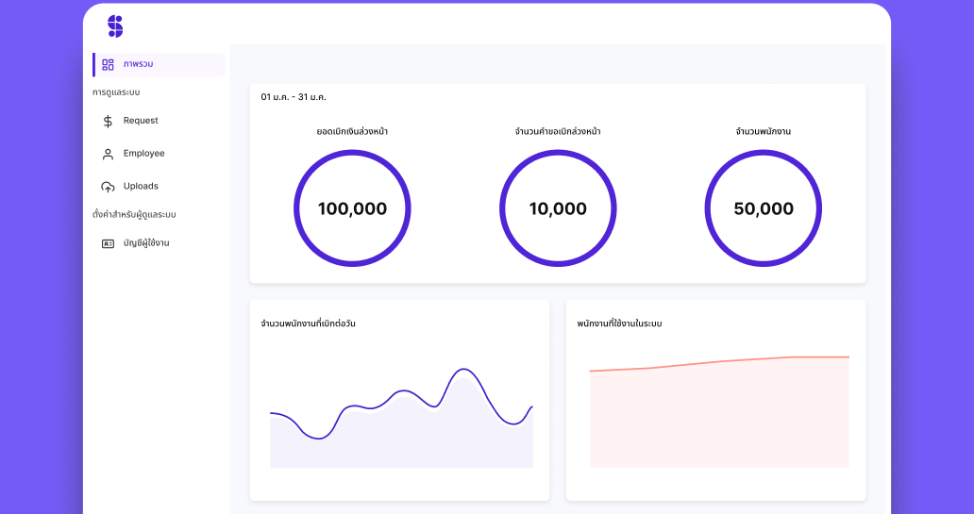
Task: Click the grid icon beside ภาพรวม
Action: point(108,64)
